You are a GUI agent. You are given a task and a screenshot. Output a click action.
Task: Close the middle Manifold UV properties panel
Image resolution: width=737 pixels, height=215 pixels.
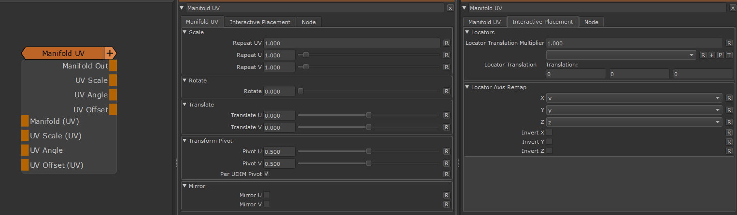tap(450, 8)
